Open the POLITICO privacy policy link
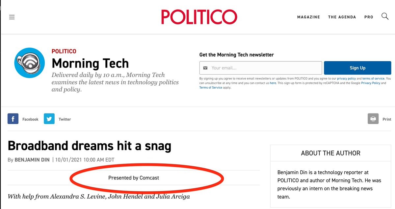 tap(346, 79)
